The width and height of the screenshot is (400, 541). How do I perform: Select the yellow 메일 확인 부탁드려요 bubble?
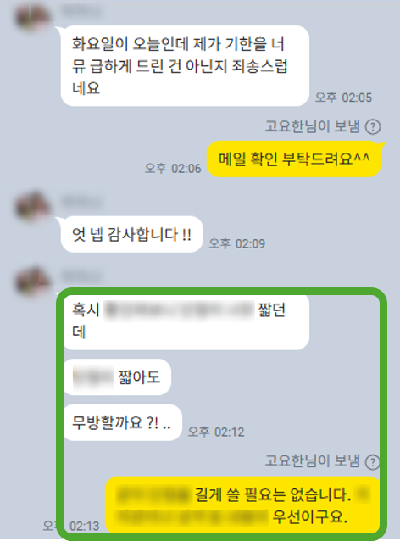294,159
